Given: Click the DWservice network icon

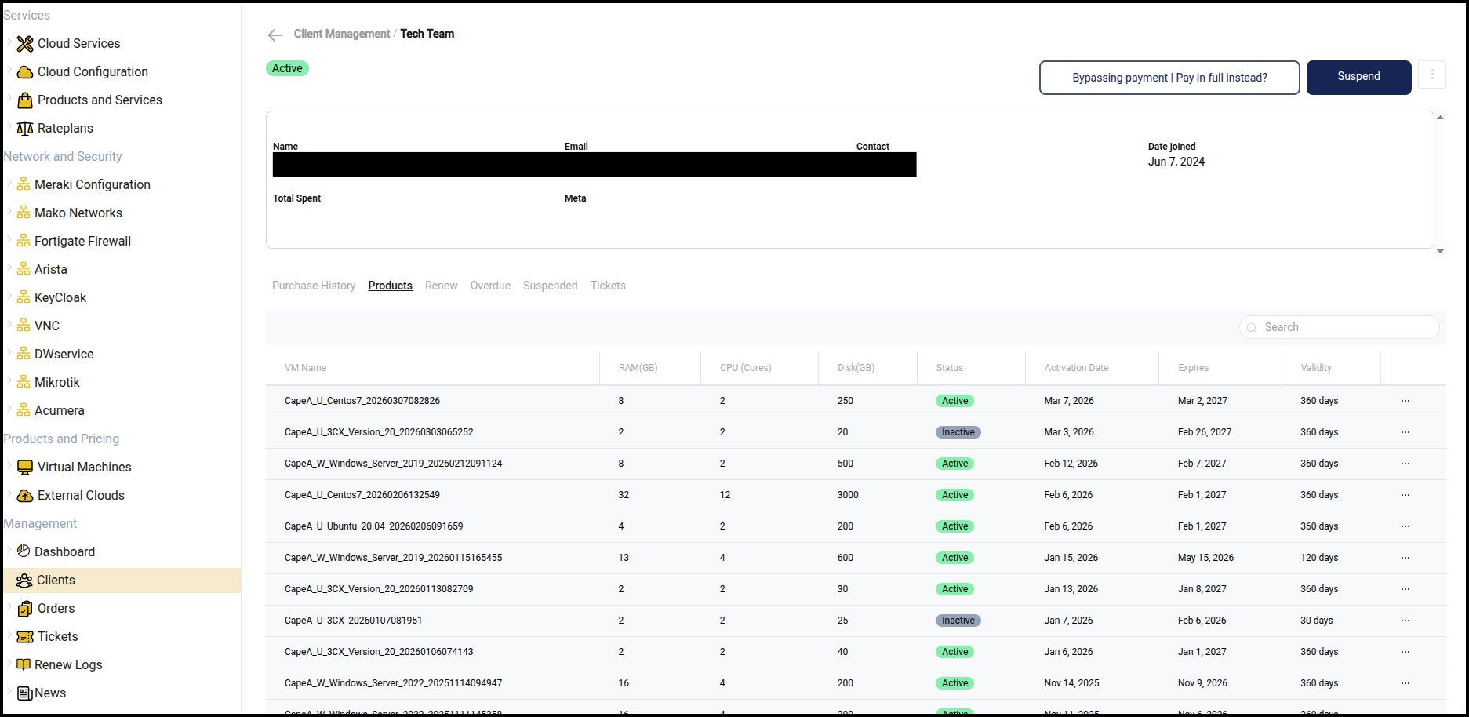Looking at the screenshot, I should 24,354.
